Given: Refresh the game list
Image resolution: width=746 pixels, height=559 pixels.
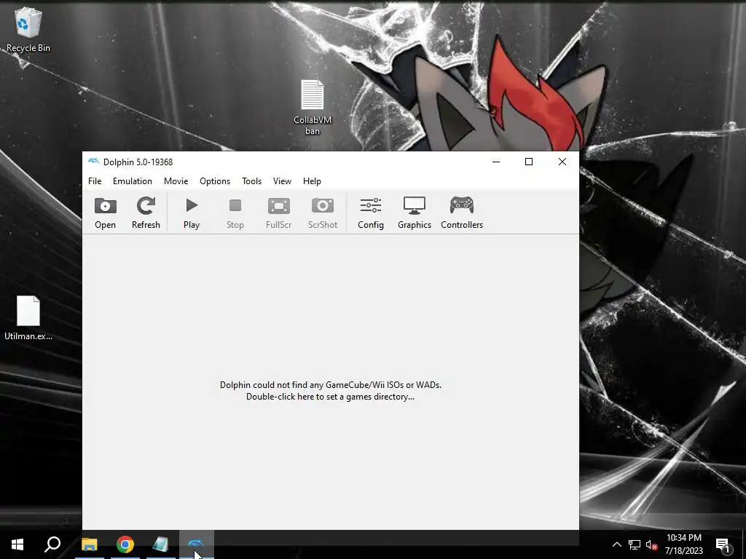Looking at the screenshot, I should 146,213.
